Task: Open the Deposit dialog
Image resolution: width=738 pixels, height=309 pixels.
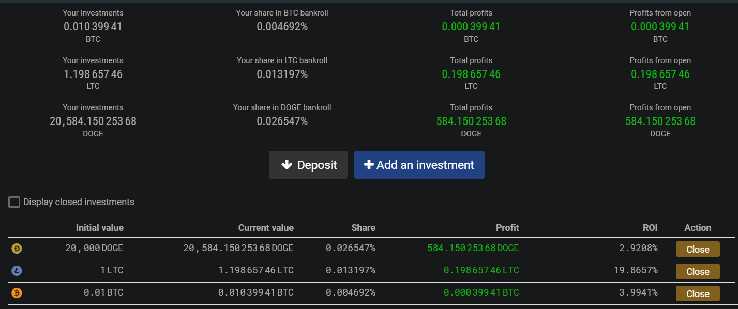Action: [308, 165]
